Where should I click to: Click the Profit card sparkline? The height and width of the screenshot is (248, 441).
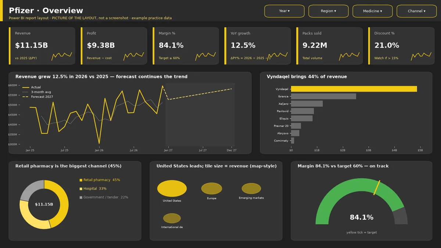pyautogui.click(x=134, y=56)
